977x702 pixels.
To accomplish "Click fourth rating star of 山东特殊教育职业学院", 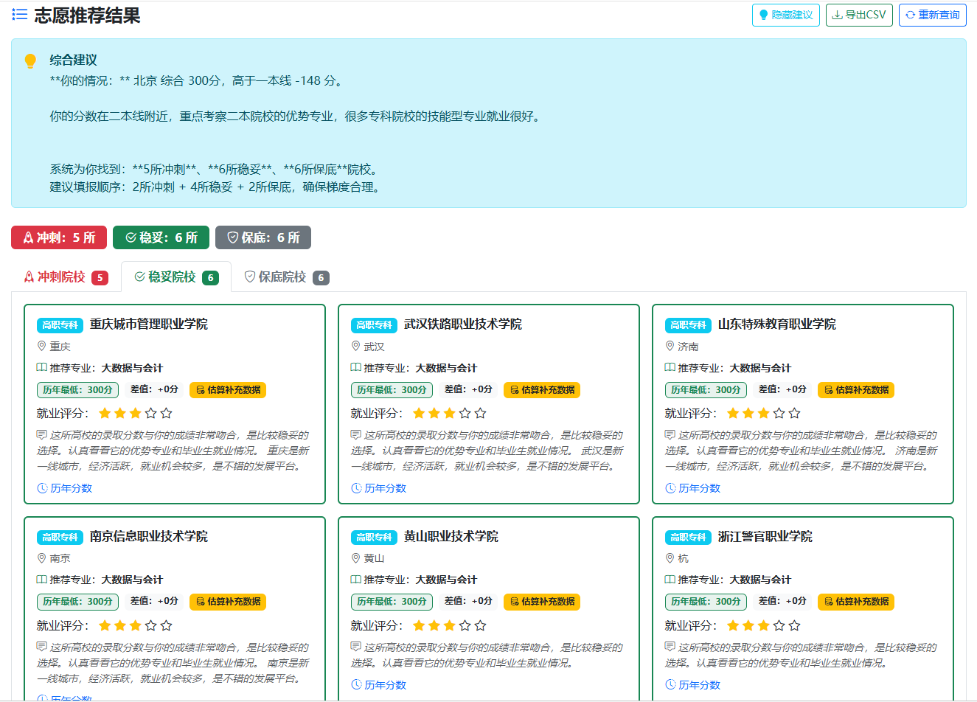I will [x=779, y=413].
